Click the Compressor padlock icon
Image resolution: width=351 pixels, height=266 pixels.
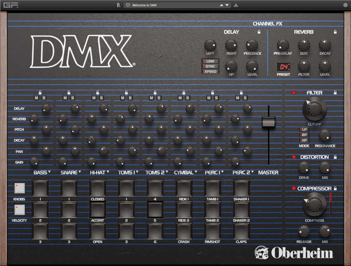point(335,188)
